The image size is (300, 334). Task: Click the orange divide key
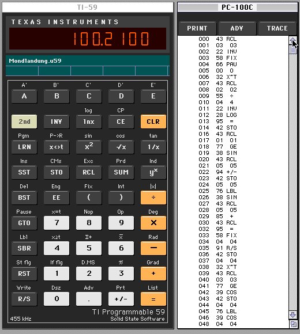153,198
